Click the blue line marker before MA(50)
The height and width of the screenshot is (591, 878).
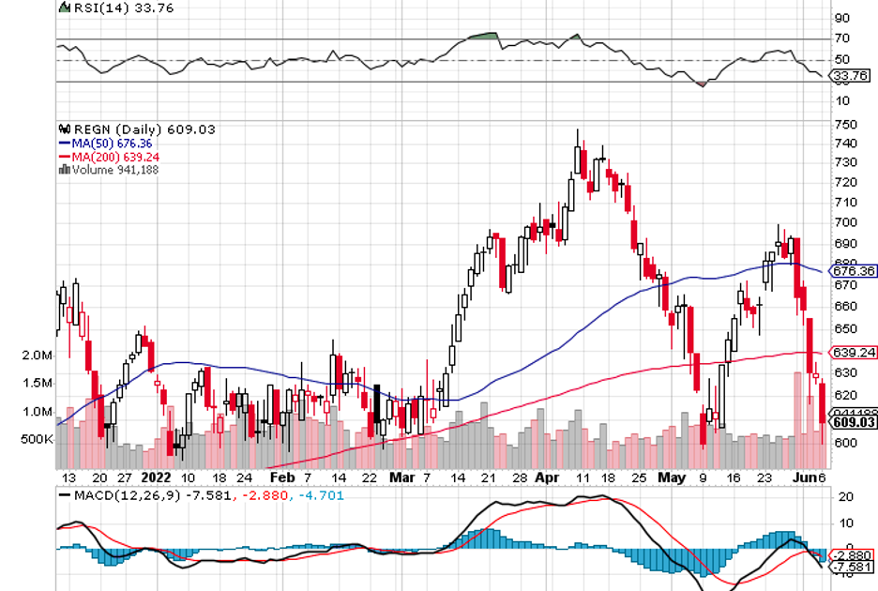(x=65, y=144)
